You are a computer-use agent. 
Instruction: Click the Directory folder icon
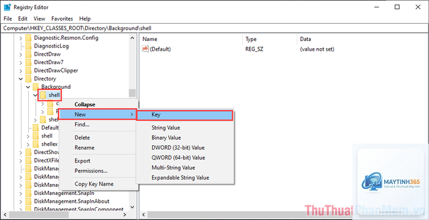click(x=28, y=79)
